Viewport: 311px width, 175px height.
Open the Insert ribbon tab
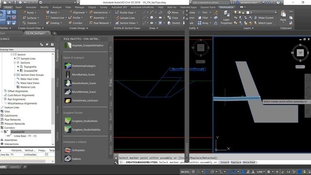click(18, 7)
